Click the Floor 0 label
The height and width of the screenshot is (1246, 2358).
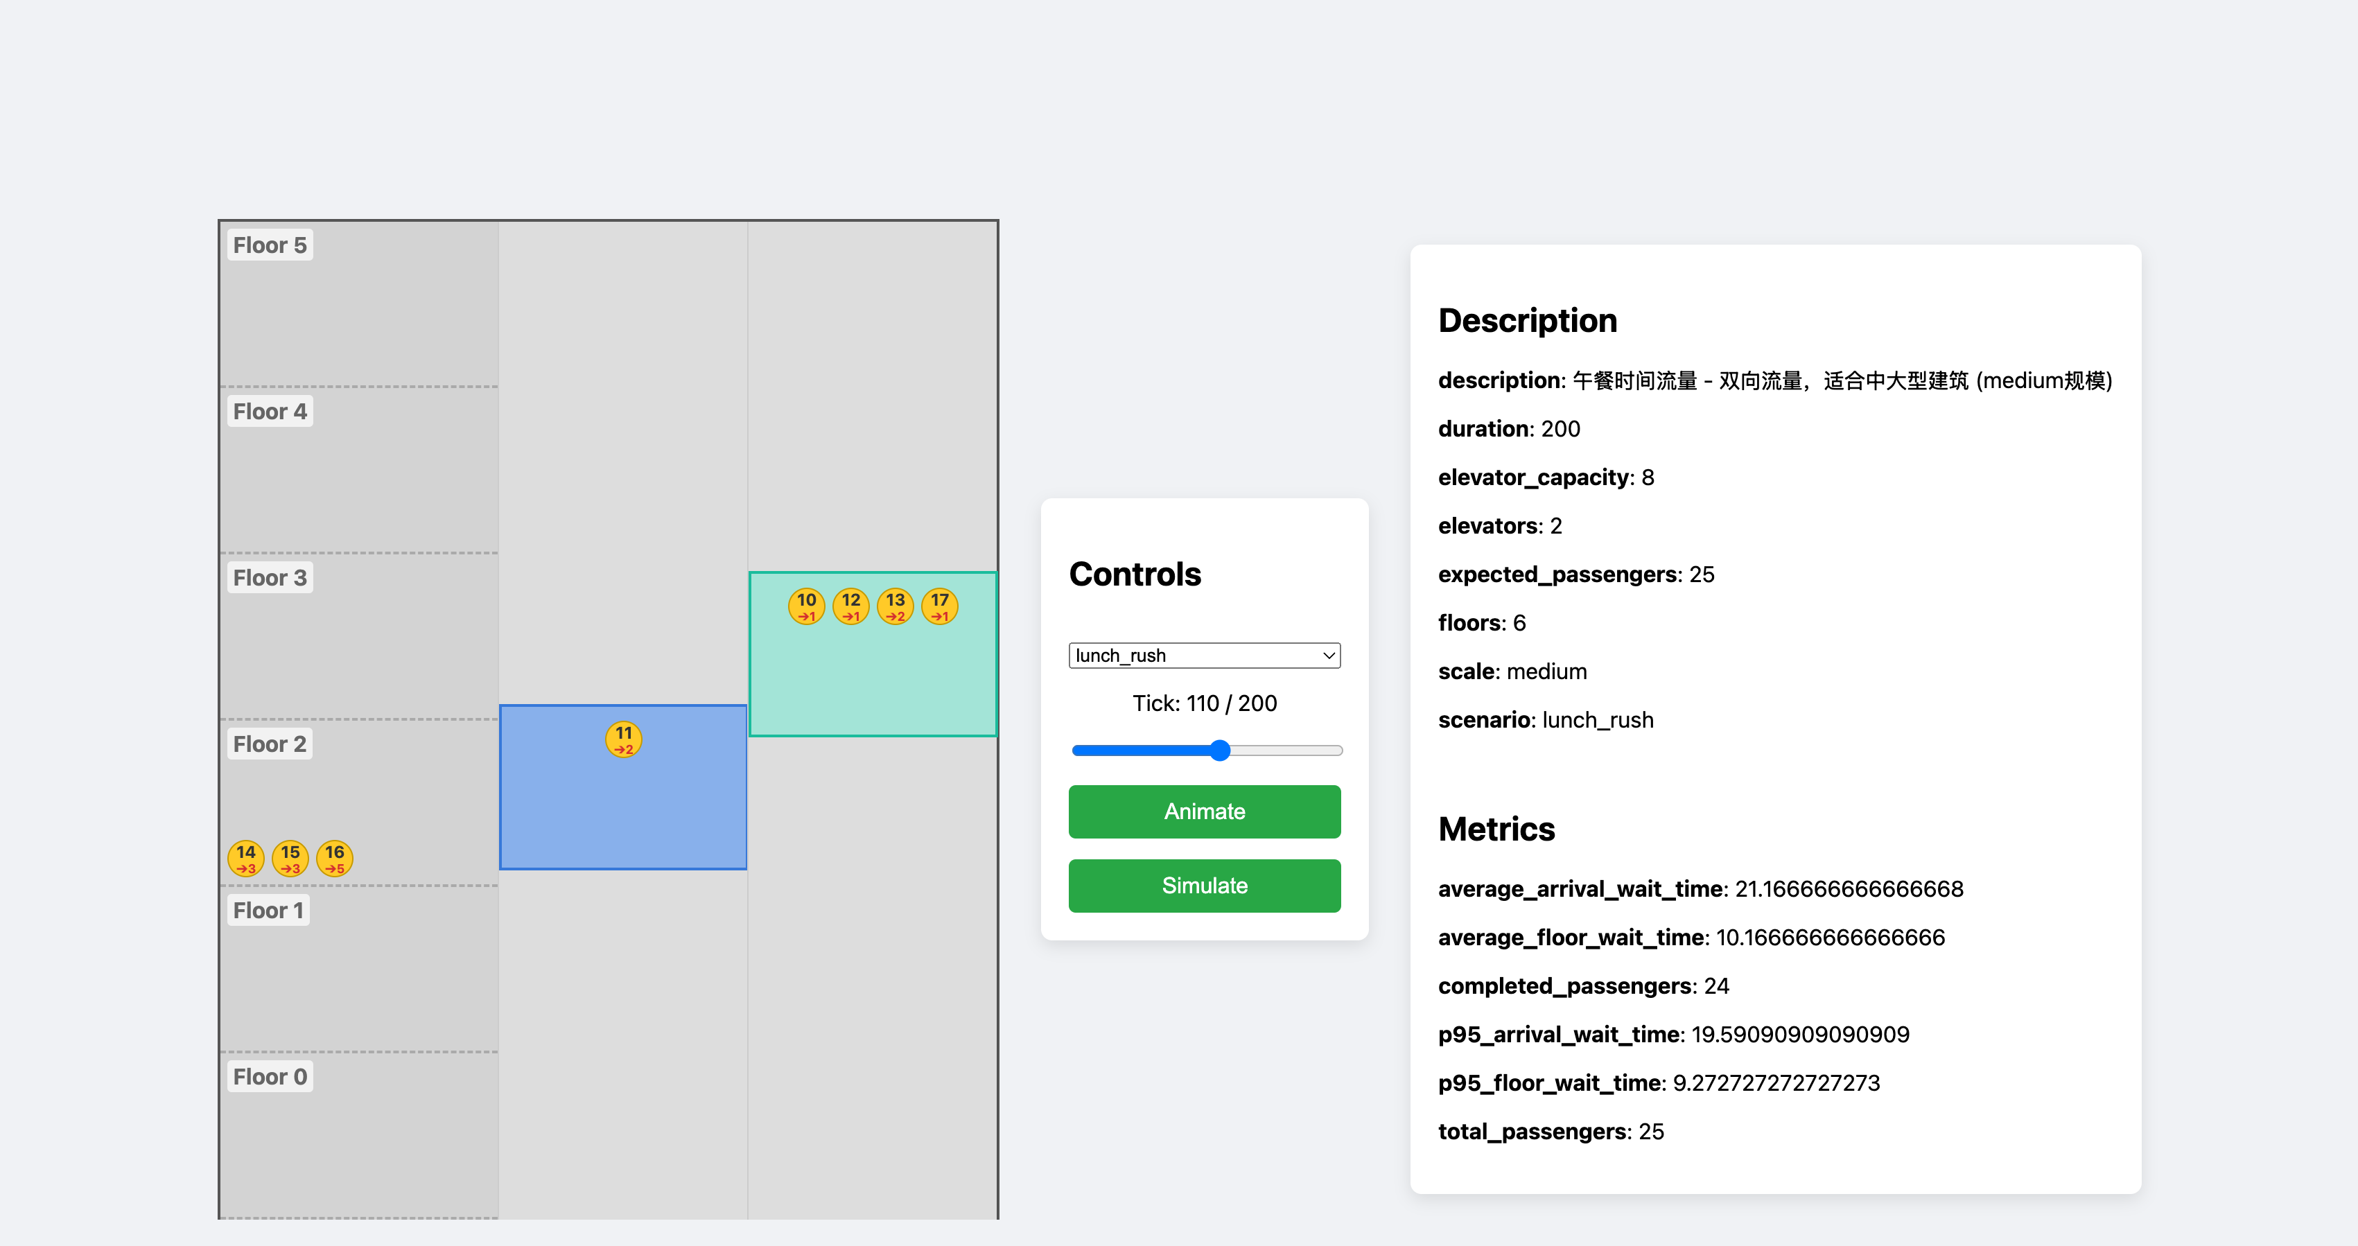269,1077
